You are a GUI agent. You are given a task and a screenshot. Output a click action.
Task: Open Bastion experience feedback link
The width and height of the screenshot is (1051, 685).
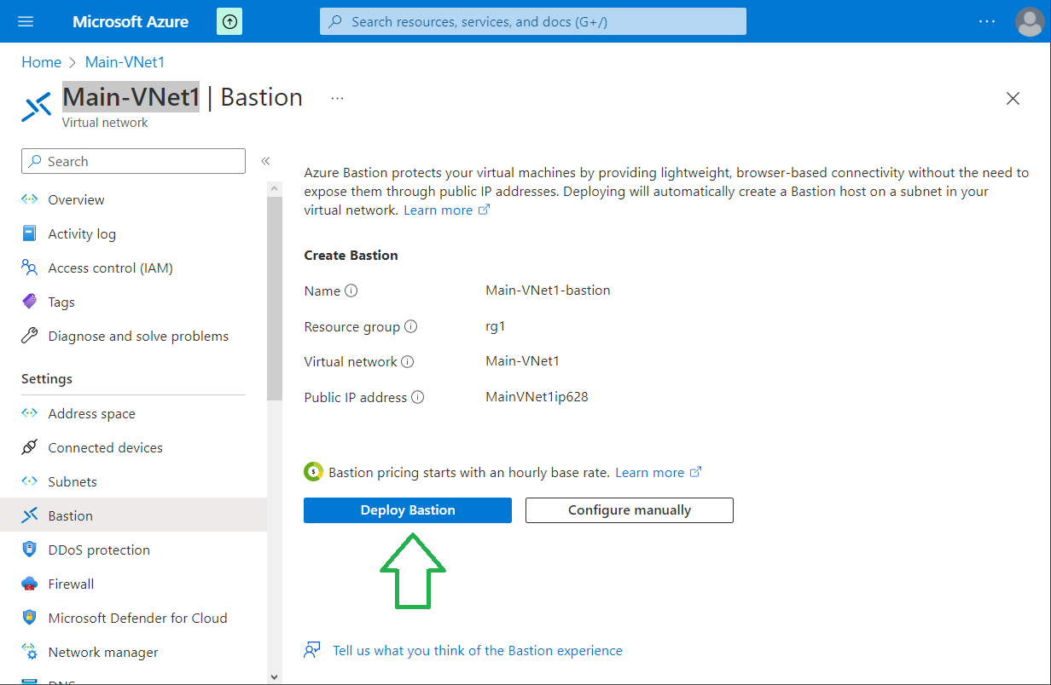[x=478, y=650]
